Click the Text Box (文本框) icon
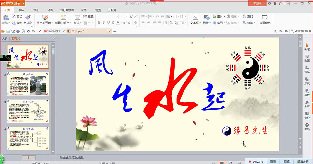Viewport: 313px width, 164px height. click(x=195, y=17)
